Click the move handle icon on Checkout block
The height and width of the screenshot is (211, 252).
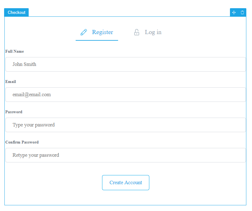[234, 12]
